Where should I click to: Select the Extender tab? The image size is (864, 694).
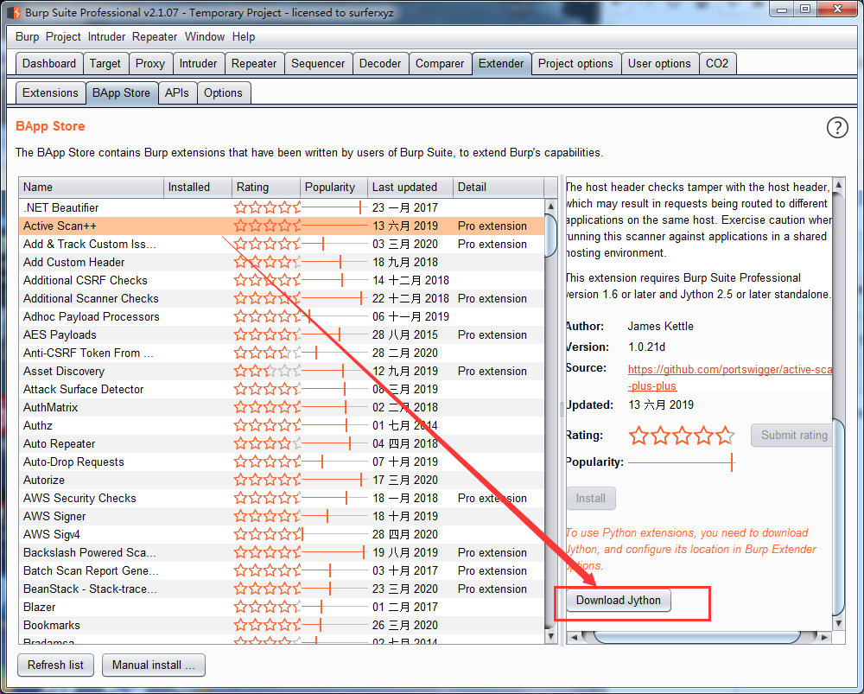[501, 63]
